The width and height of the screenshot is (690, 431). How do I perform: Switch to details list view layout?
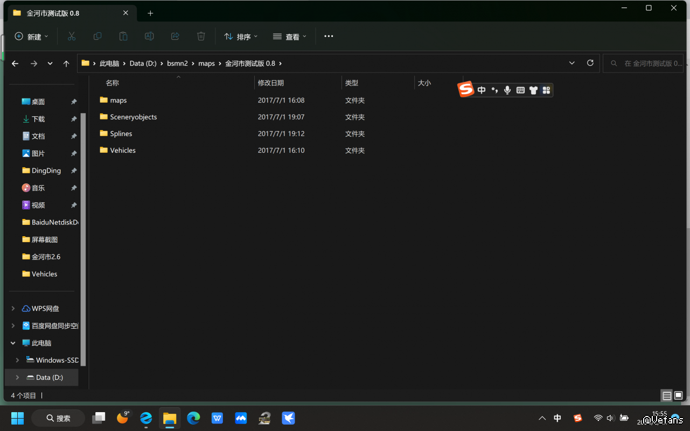667,396
